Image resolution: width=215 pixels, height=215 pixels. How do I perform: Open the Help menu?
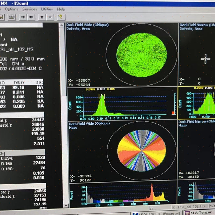click(60, 9)
